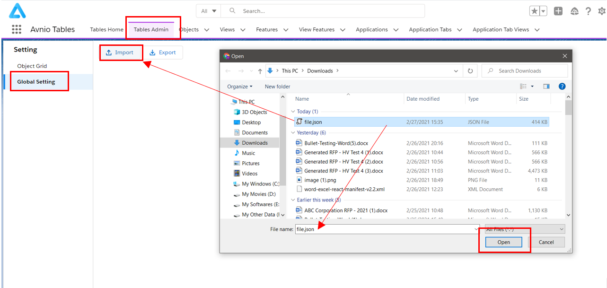The image size is (607, 288).
Task: Click the Export button
Action: point(163,52)
